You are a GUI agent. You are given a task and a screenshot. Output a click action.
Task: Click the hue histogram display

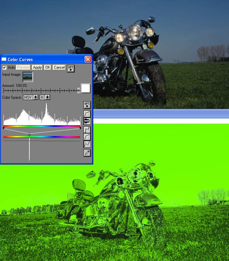click(42, 114)
